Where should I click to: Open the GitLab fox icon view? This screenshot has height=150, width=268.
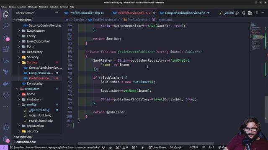pyautogui.click(x=5, y=95)
